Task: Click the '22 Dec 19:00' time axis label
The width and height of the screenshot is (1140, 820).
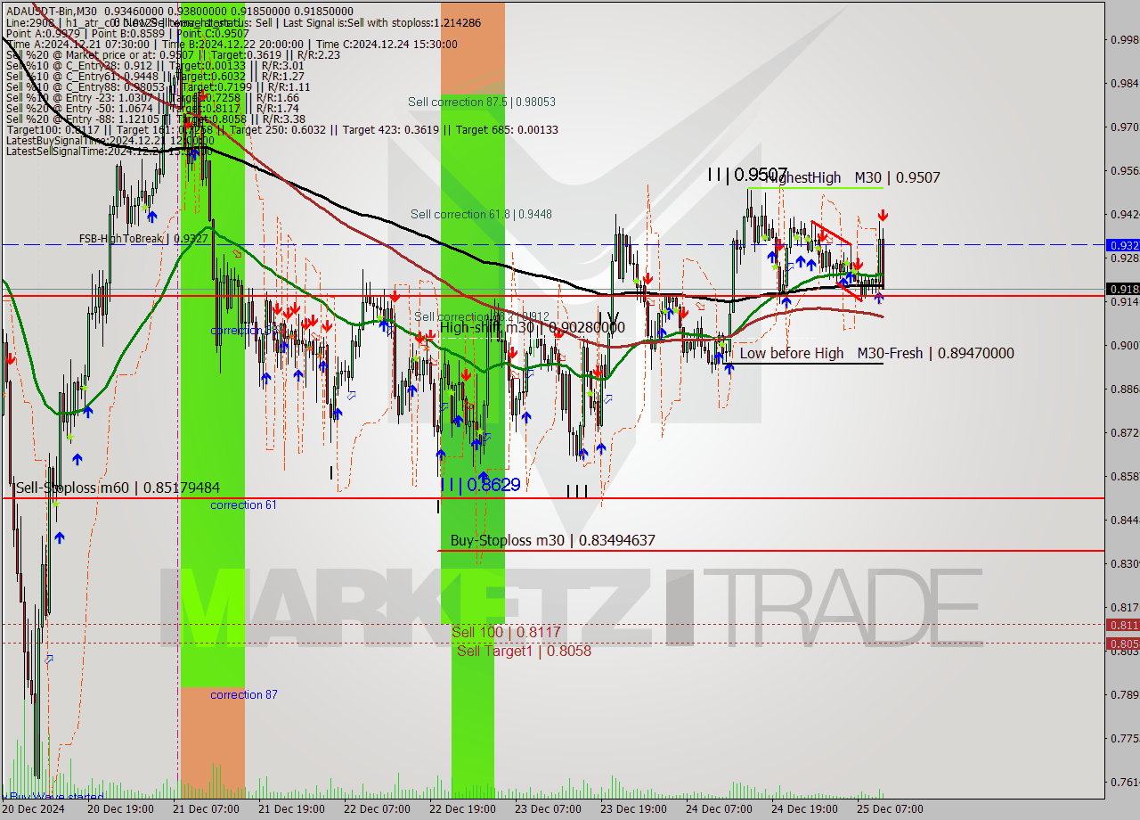Action: pyautogui.click(x=461, y=809)
